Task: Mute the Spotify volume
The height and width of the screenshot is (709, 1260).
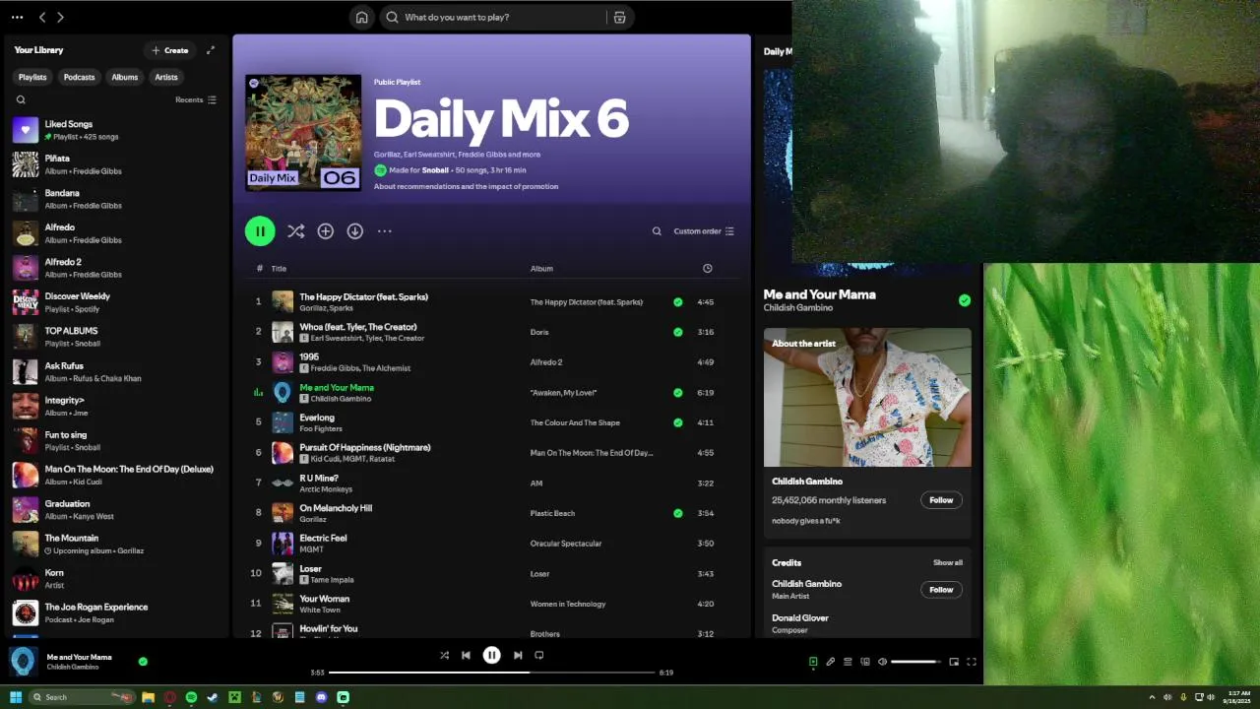Action: point(882,662)
